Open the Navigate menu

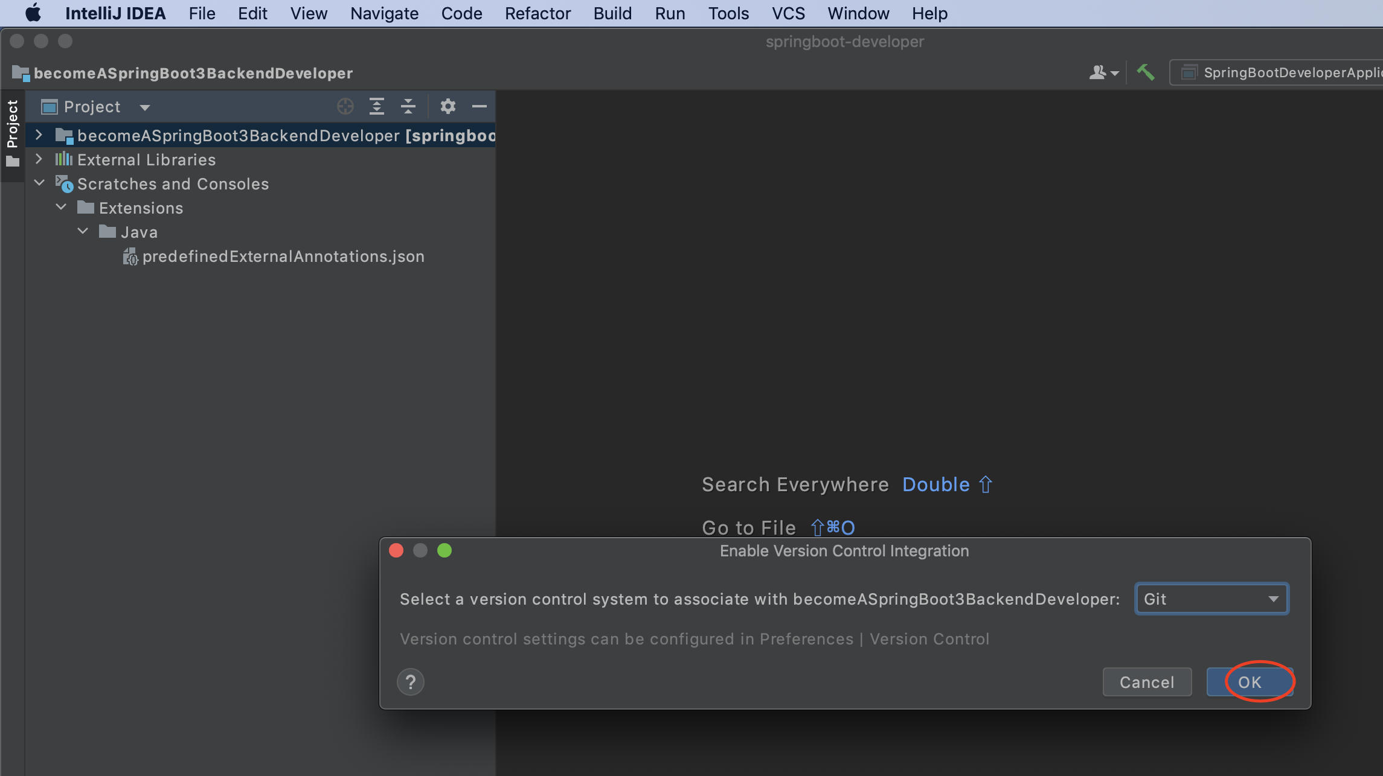[x=384, y=13]
